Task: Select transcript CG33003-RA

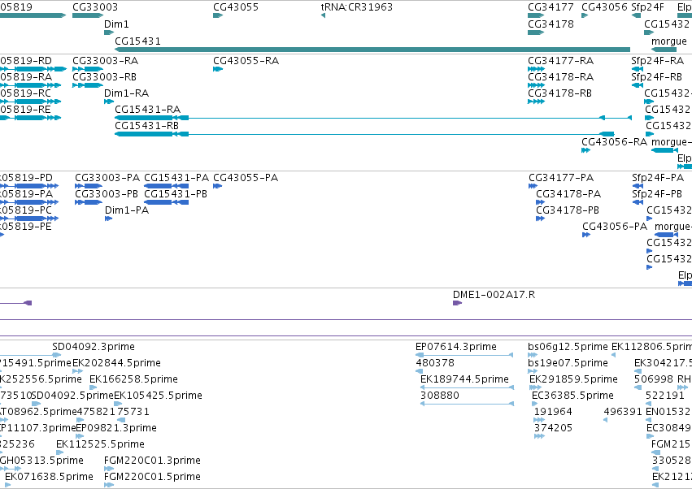Action: (105, 60)
